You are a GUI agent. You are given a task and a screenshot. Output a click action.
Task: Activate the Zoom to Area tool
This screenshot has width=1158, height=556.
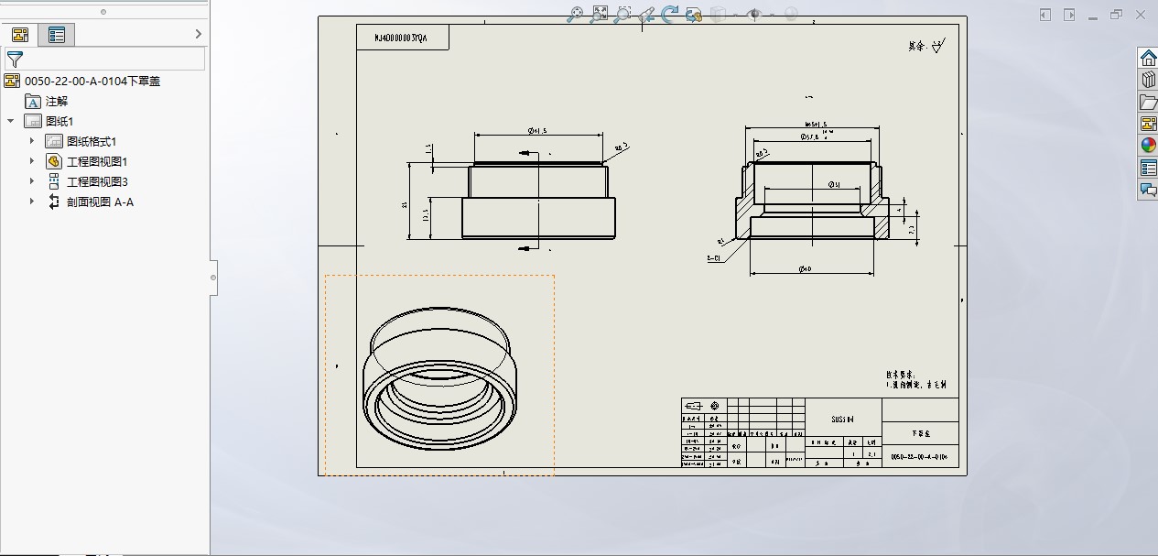600,14
